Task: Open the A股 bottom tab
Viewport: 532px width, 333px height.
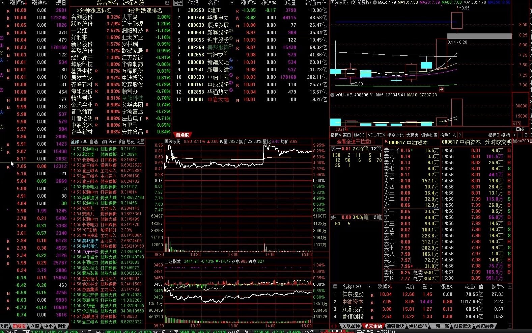Action: pos(35,326)
